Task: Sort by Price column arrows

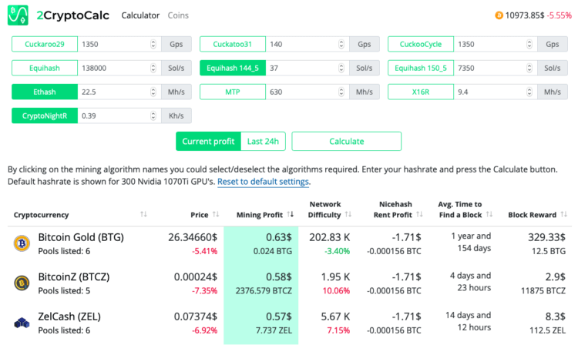Action: 216,214
